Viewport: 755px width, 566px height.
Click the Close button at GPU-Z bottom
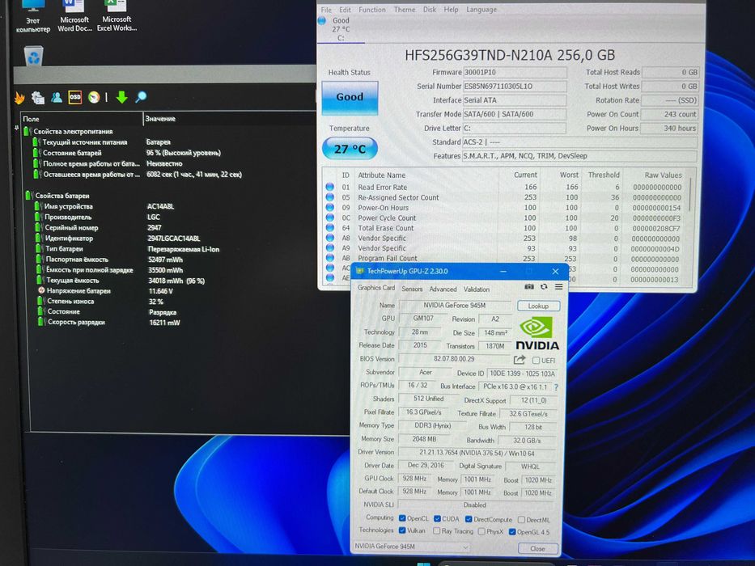(537, 549)
